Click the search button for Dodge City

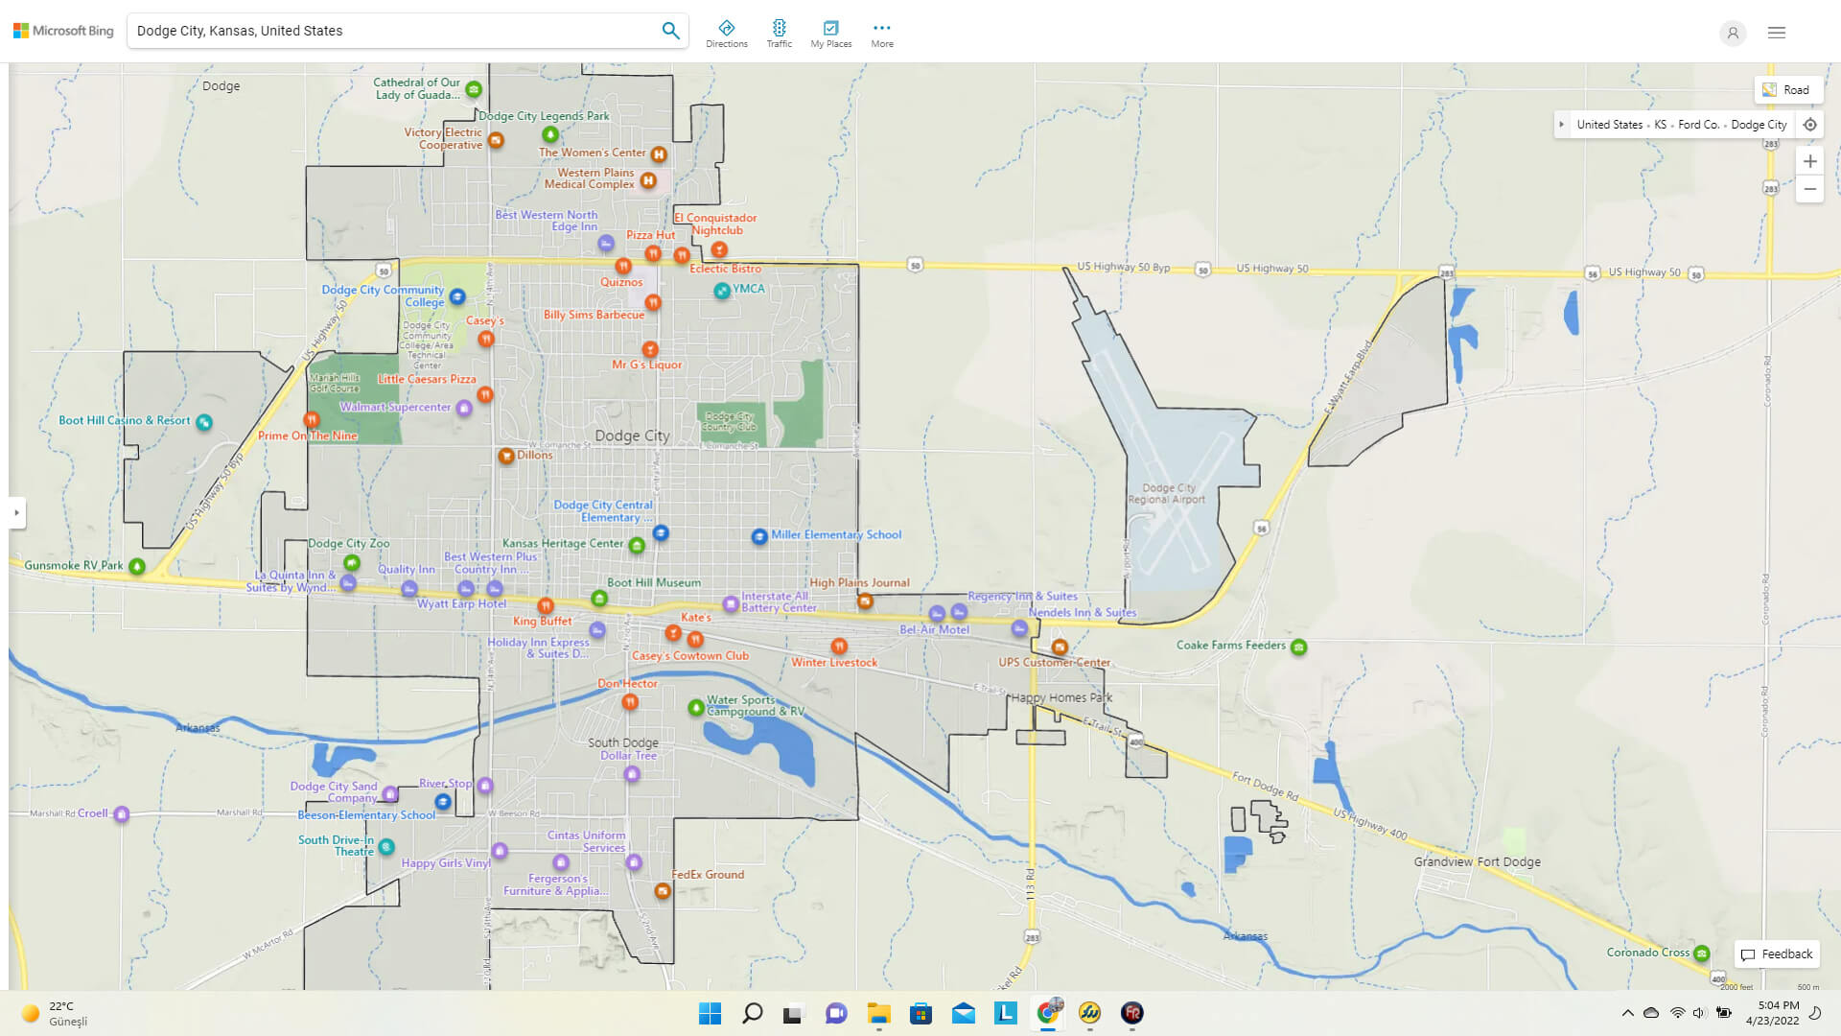[x=670, y=31]
